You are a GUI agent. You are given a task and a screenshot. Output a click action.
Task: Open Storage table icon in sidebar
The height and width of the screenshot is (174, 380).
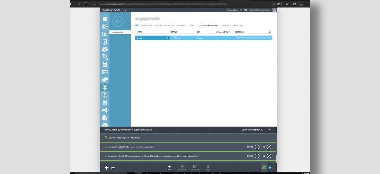(x=105, y=72)
